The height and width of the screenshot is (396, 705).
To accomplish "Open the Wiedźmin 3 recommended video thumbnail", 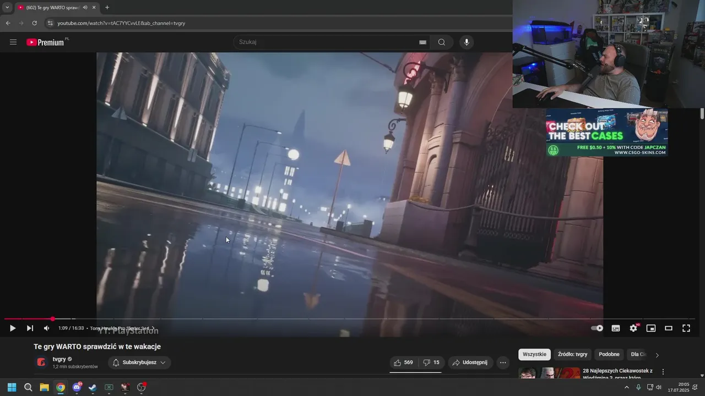I will (549, 373).
